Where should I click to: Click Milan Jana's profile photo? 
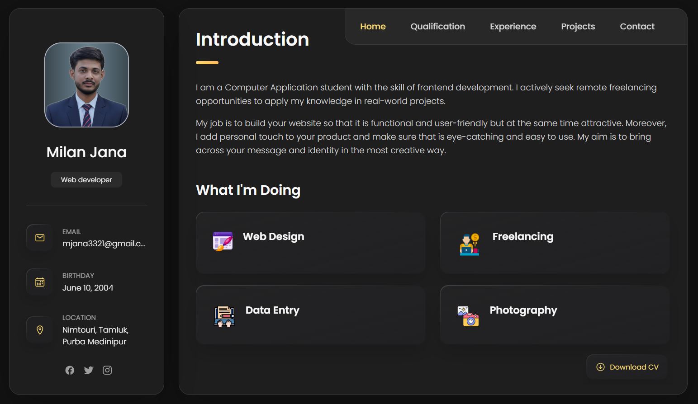point(86,85)
